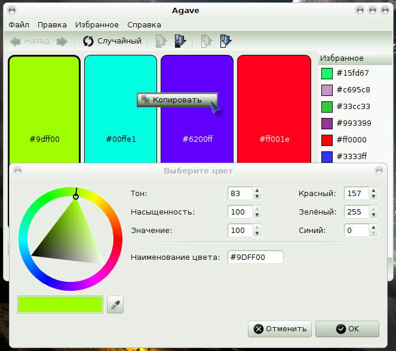Screen dimensions: 396x351
Task: Open the Избранное menu
Action: tap(97, 24)
